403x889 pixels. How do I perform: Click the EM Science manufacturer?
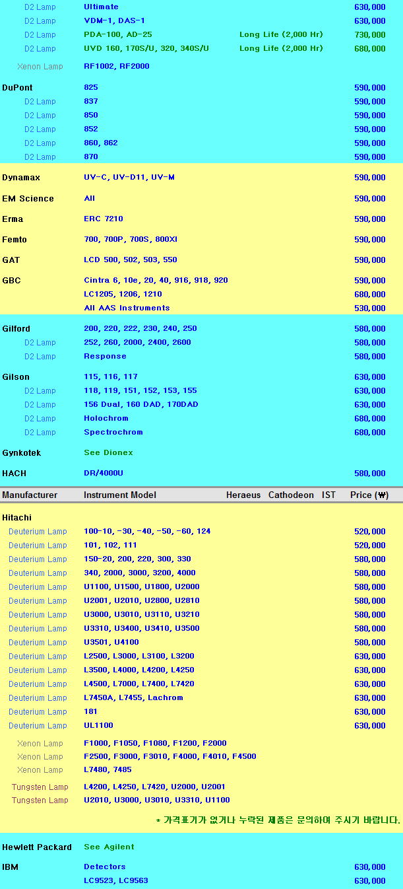tap(28, 199)
